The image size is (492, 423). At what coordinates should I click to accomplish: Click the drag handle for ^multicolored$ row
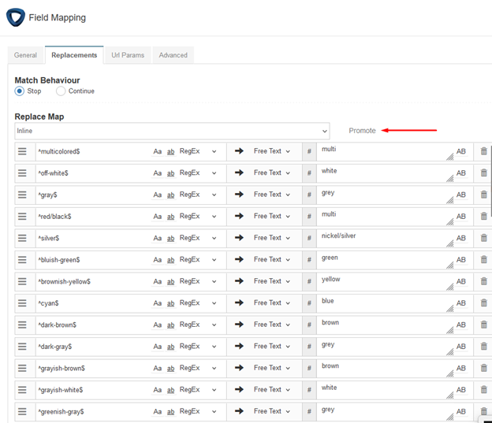click(22, 151)
